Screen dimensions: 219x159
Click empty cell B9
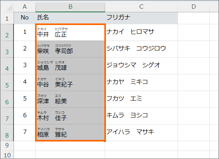70,146
